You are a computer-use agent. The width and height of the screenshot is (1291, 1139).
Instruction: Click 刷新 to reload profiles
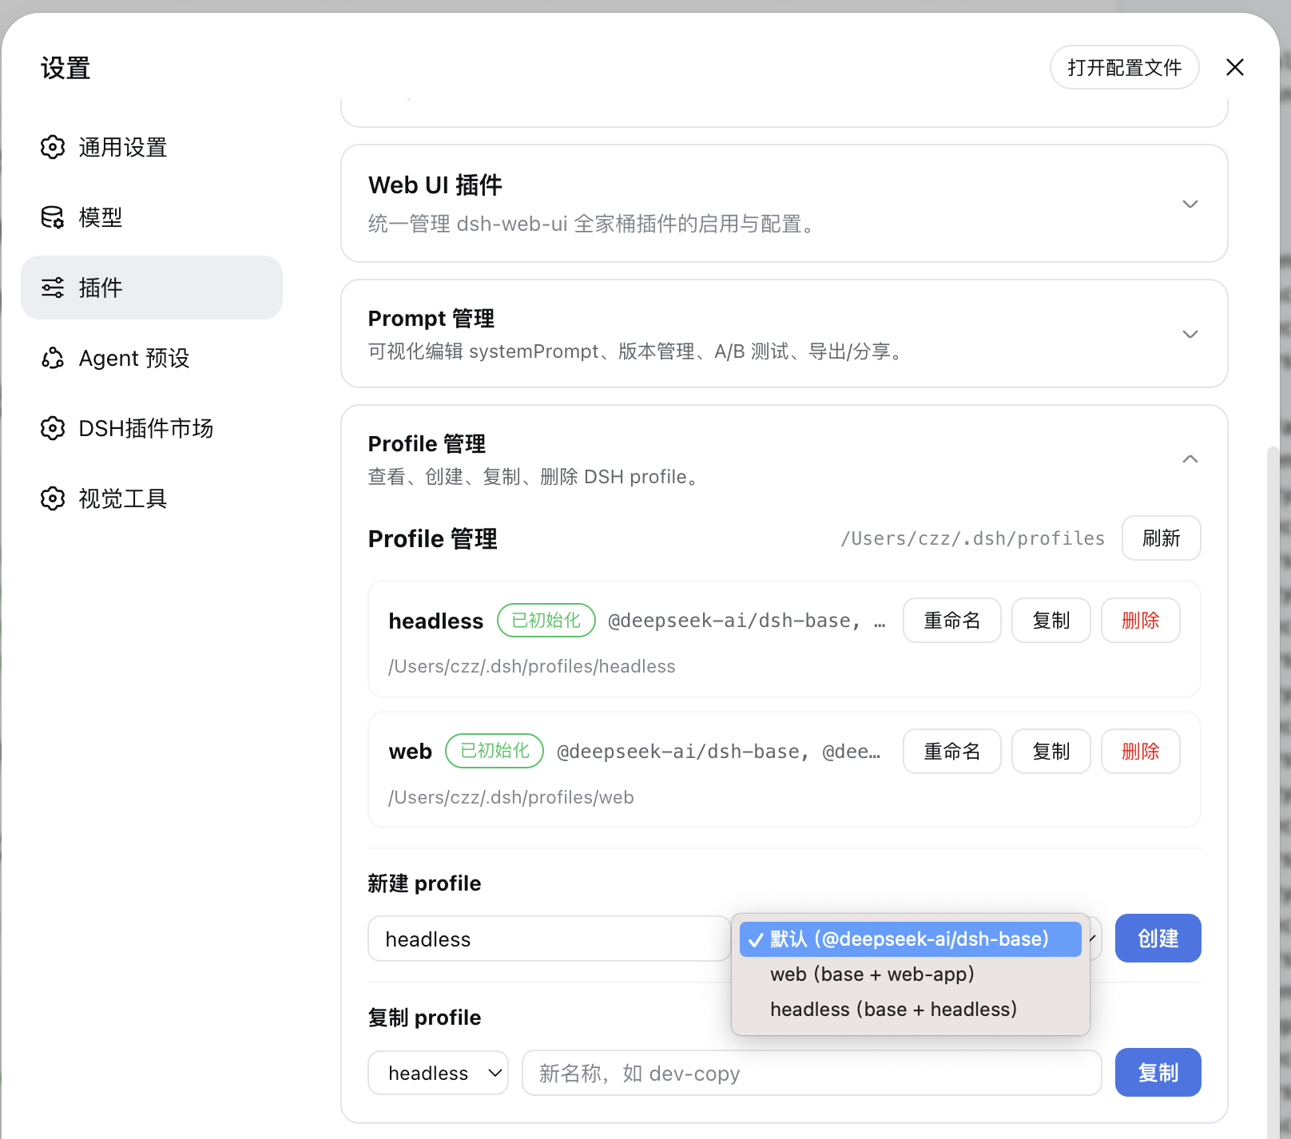pos(1161,538)
